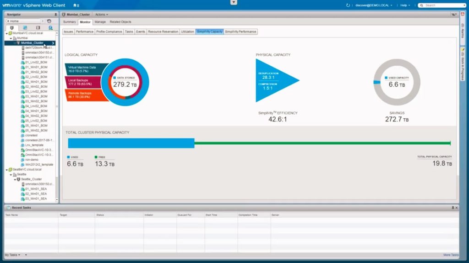
Task: Select the Hosts and Clusters navigator icon
Action: pos(11,27)
